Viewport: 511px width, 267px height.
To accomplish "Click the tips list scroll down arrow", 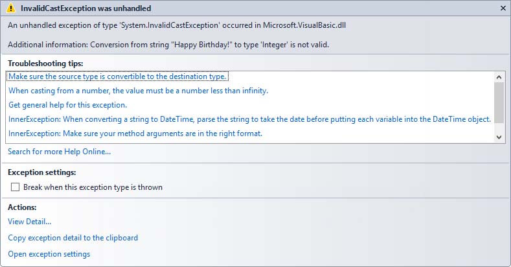I will 499,137.
